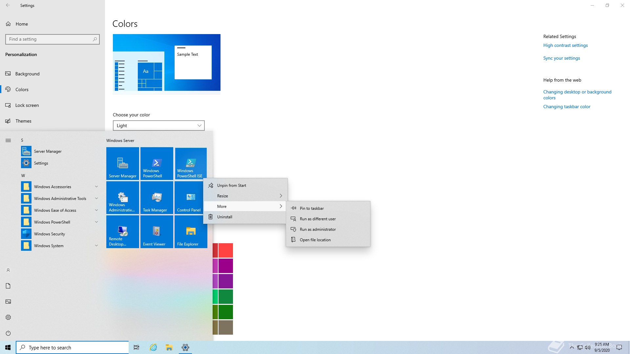The image size is (630, 354).
Task: Choose Run as different user
Action: coord(328,219)
